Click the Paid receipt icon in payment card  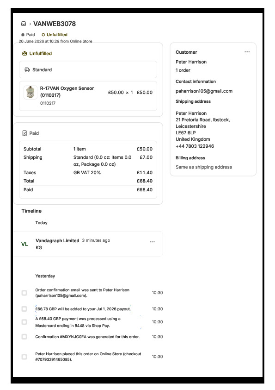[24, 133]
